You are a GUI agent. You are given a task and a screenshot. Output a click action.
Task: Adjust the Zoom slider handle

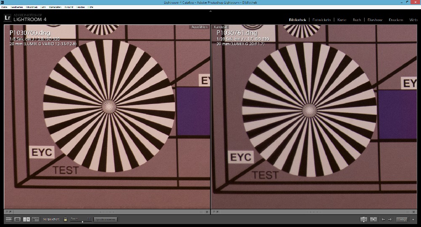pos(83,222)
